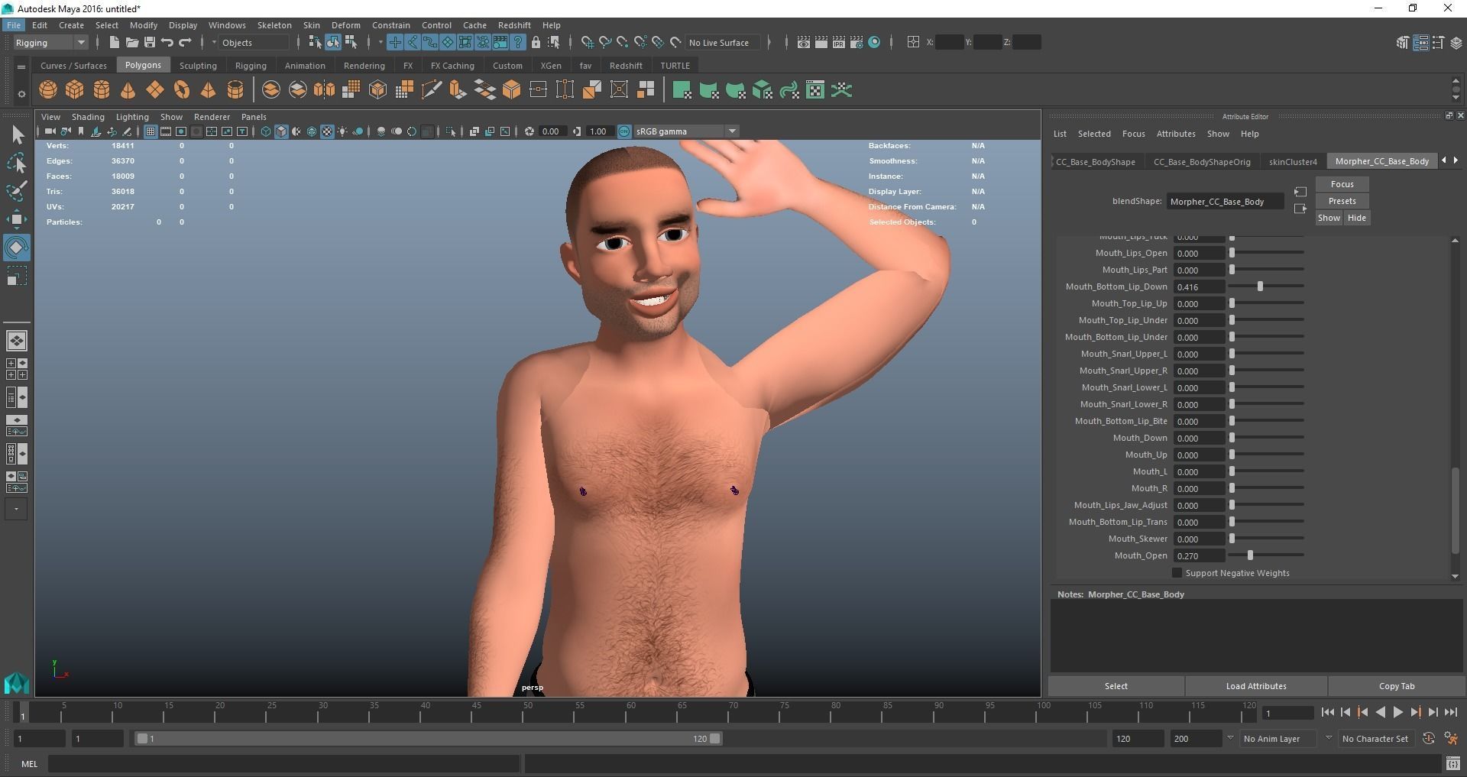Toggle use all lights in viewport
Image resolution: width=1467 pixels, height=777 pixels.
click(342, 131)
